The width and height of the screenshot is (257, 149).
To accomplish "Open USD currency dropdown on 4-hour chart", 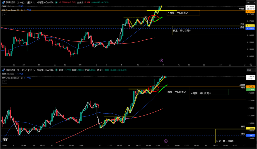I will [x=250, y=3].
